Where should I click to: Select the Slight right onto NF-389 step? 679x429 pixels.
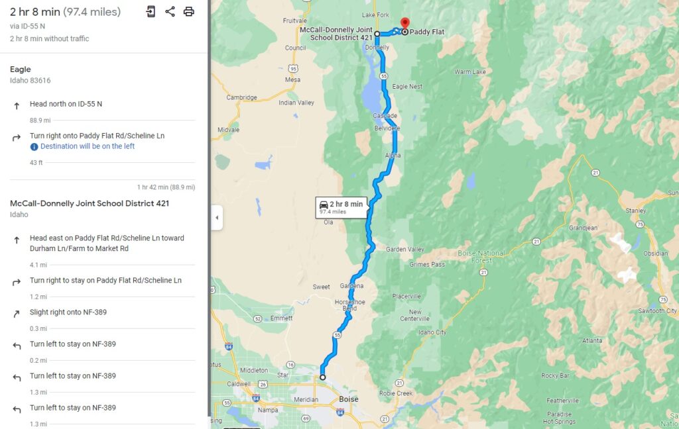tap(103, 312)
